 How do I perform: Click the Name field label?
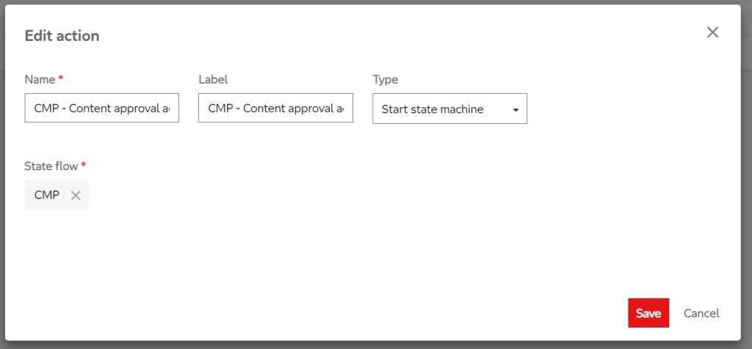[40, 79]
